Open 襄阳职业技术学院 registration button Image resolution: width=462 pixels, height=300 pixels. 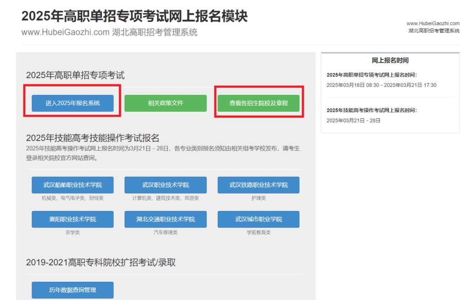coord(73,219)
